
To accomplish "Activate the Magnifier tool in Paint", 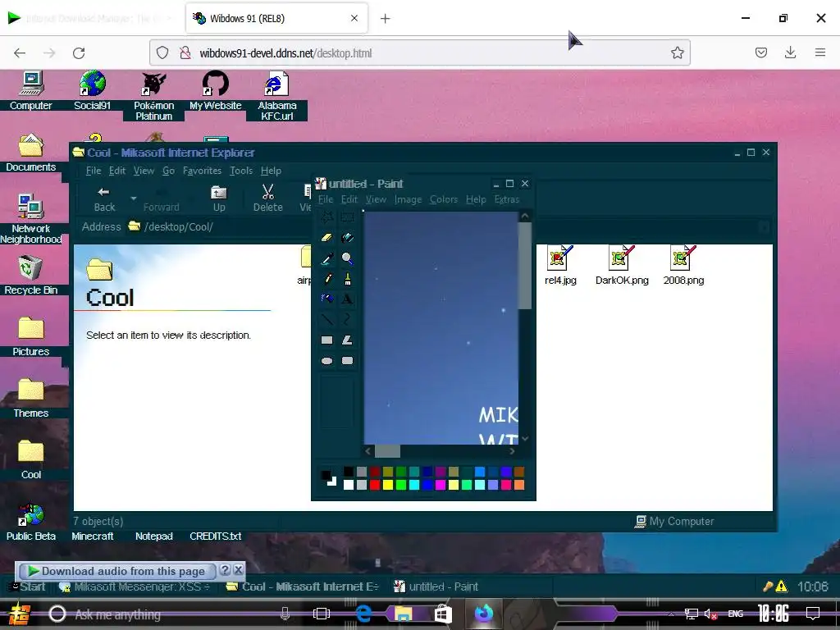I will pos(347,258).
